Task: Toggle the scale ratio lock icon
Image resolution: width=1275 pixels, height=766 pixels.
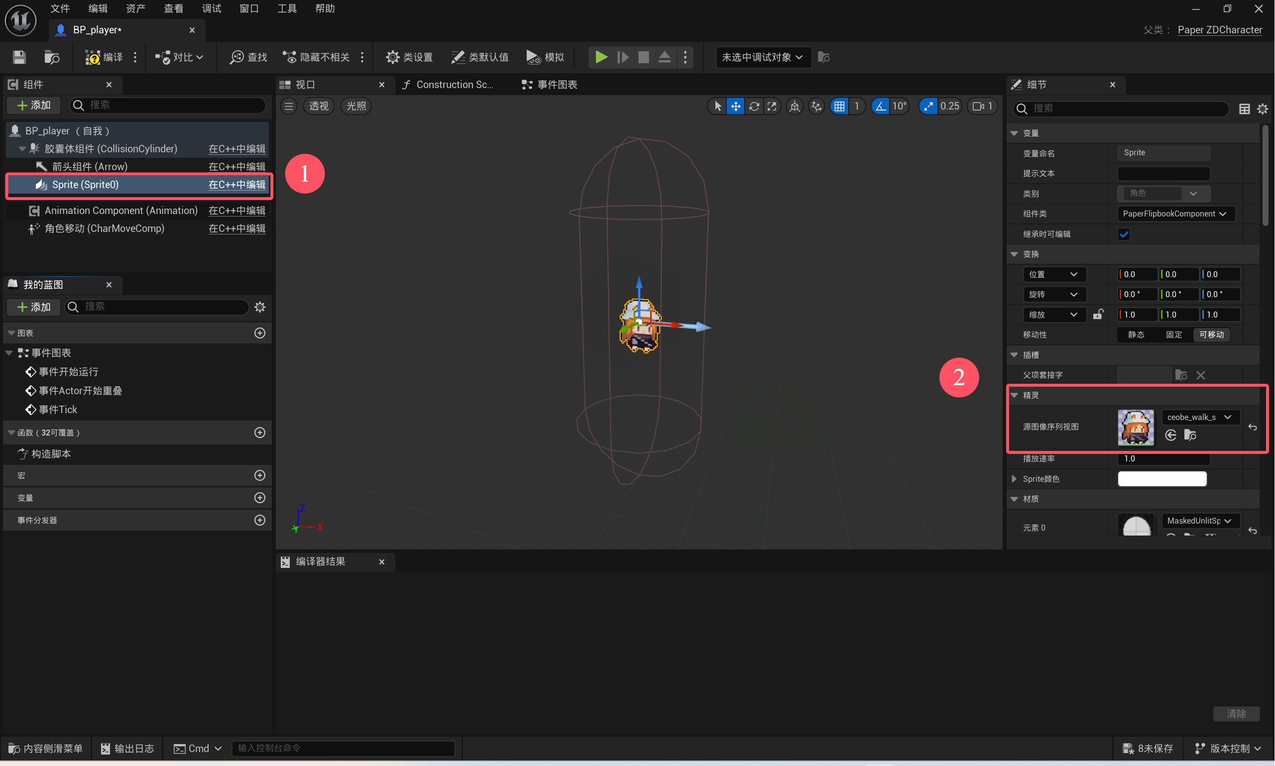Action: (1098, 315)
